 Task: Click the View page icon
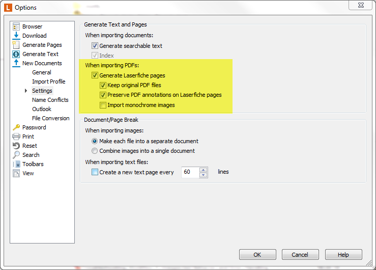(16, 173)
